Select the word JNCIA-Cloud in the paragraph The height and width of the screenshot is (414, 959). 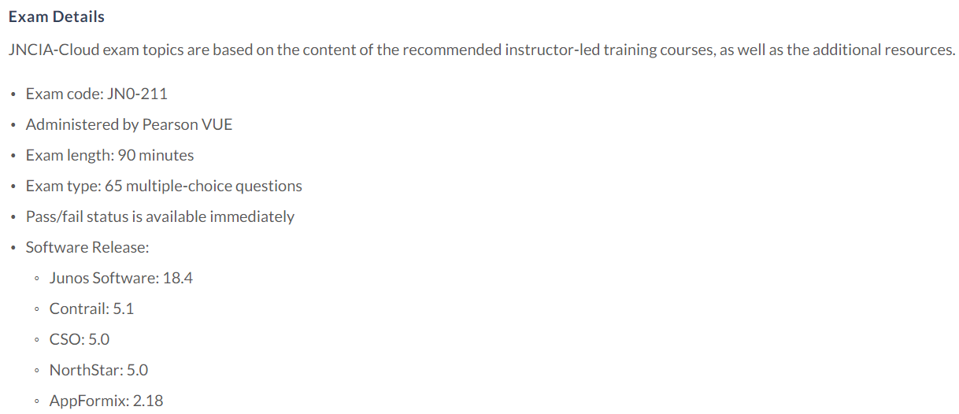click(49, 50)
